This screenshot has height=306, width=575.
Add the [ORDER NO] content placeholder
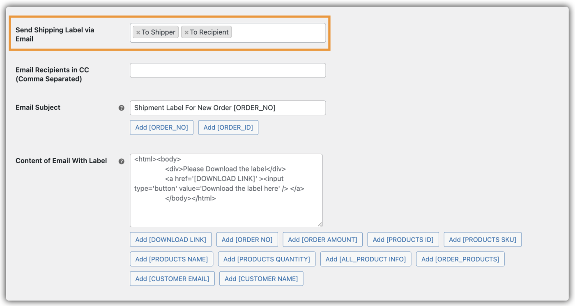[247, 240]
